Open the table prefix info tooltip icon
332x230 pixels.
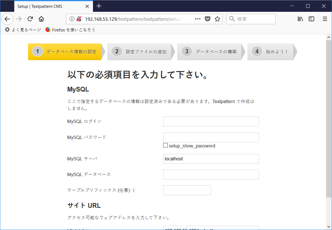134,190
